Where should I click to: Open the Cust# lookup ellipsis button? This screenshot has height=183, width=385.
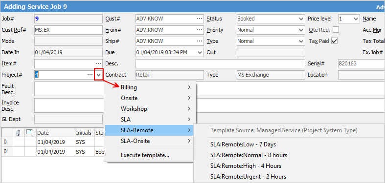coord(200,19)
